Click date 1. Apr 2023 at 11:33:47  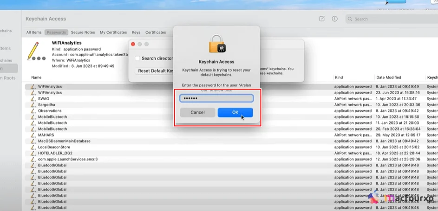pyautogui.click(x=396, y=99)
